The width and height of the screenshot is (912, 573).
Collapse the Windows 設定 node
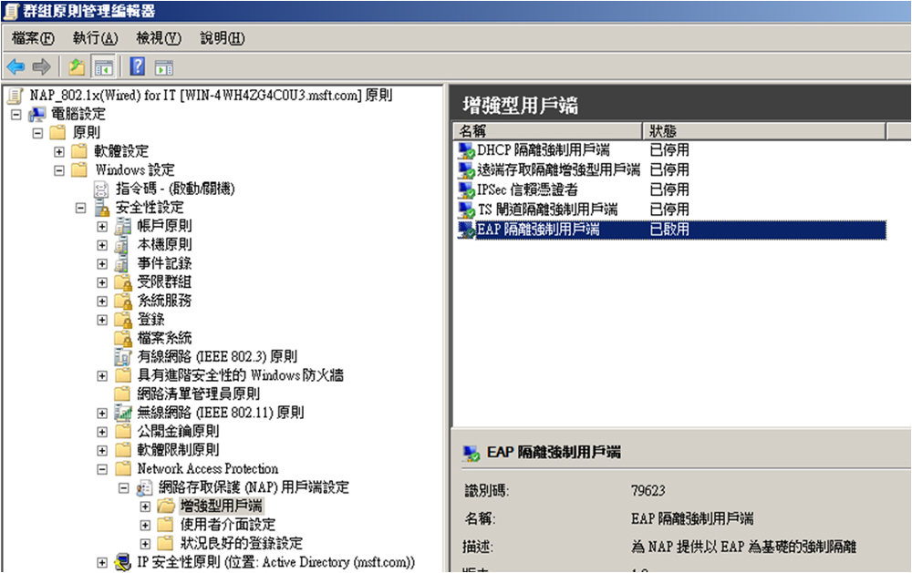click(x=58, y=170)
